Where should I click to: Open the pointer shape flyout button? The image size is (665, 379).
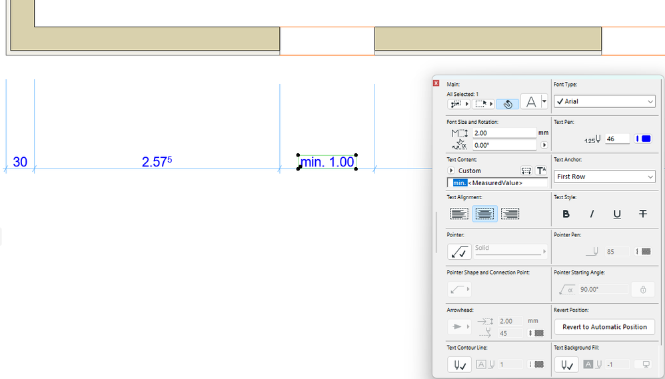click(459, 289)
